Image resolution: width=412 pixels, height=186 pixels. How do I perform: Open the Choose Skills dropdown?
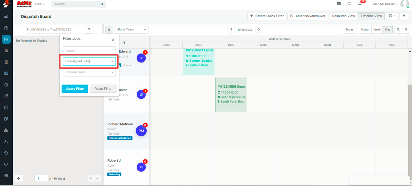pyautogui.click(x=89, y=72)
